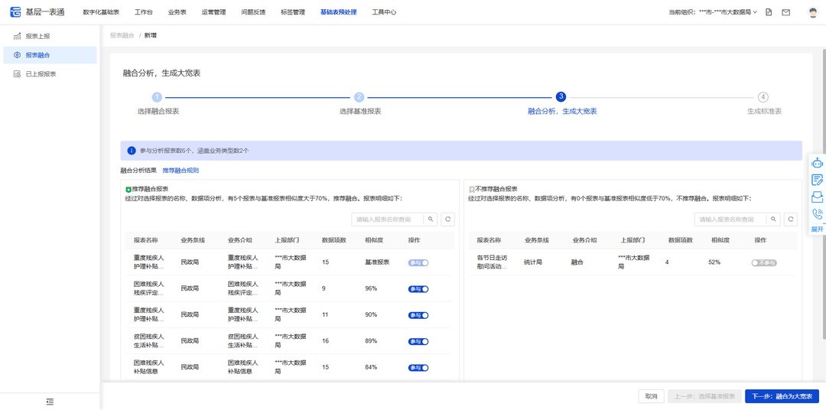Open the robot assistant floating icon
826x410 pixels.
pyautogui.click(x=817, y=163)
